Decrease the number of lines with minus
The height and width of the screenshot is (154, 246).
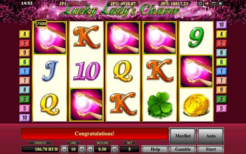64,149
